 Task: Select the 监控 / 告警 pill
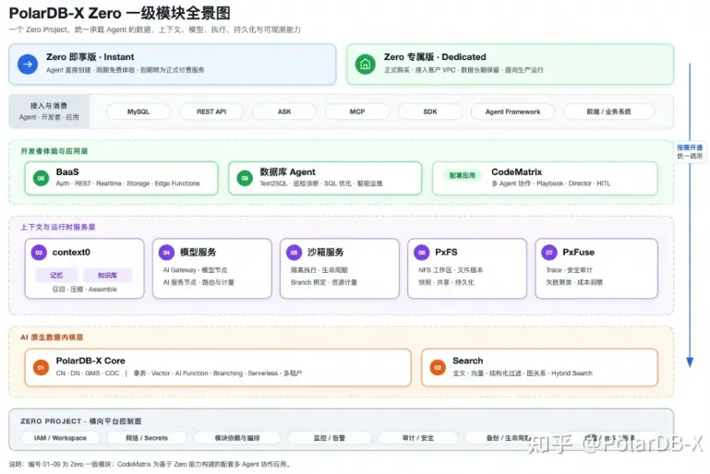(330, 438)
